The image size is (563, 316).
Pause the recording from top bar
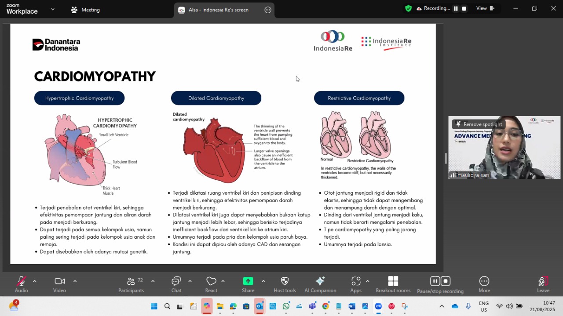[x=456, y=8]
